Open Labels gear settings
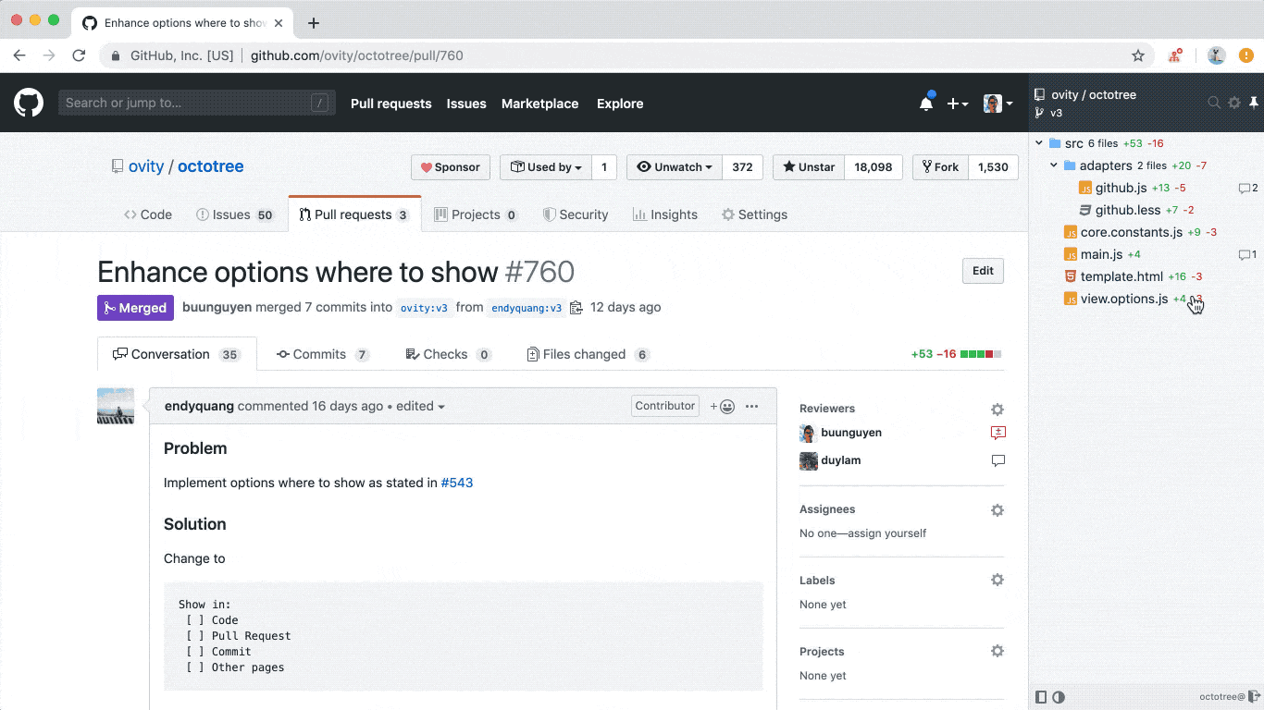The height and width of the screenshot is (710, 1264). [998, 581]
